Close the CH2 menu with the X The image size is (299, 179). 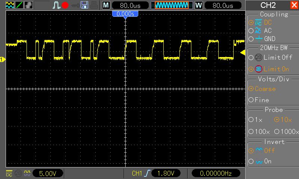(x=294, y=5)
